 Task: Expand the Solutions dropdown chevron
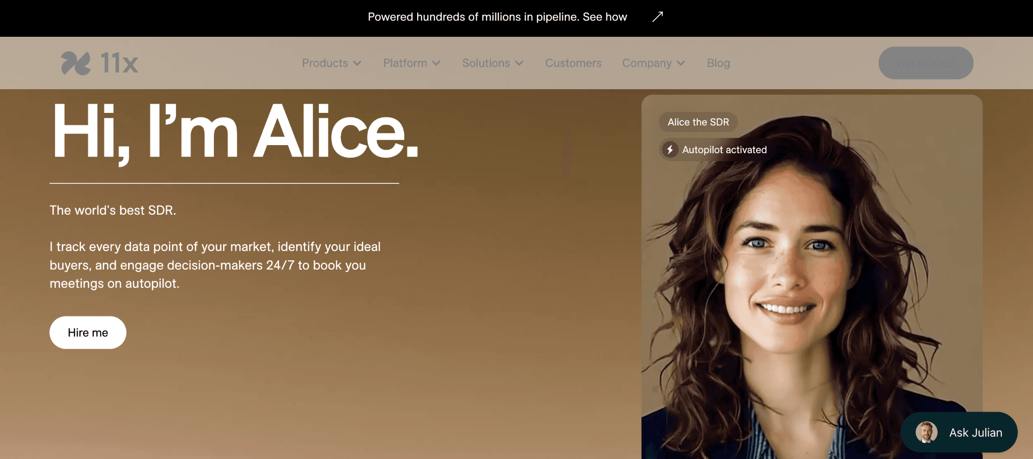pos(519,63)
